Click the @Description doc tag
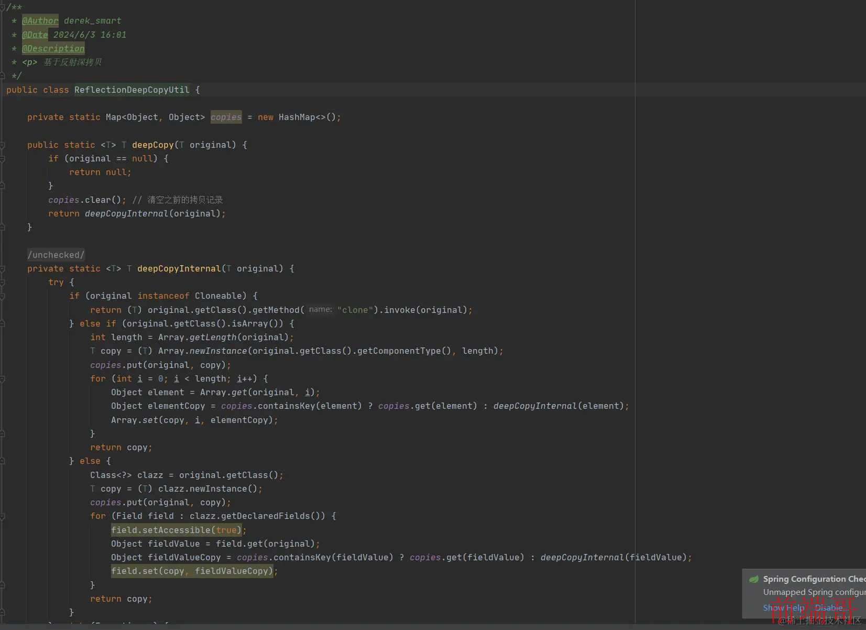This screenshot has width=866, height=630. pos(53,48)
